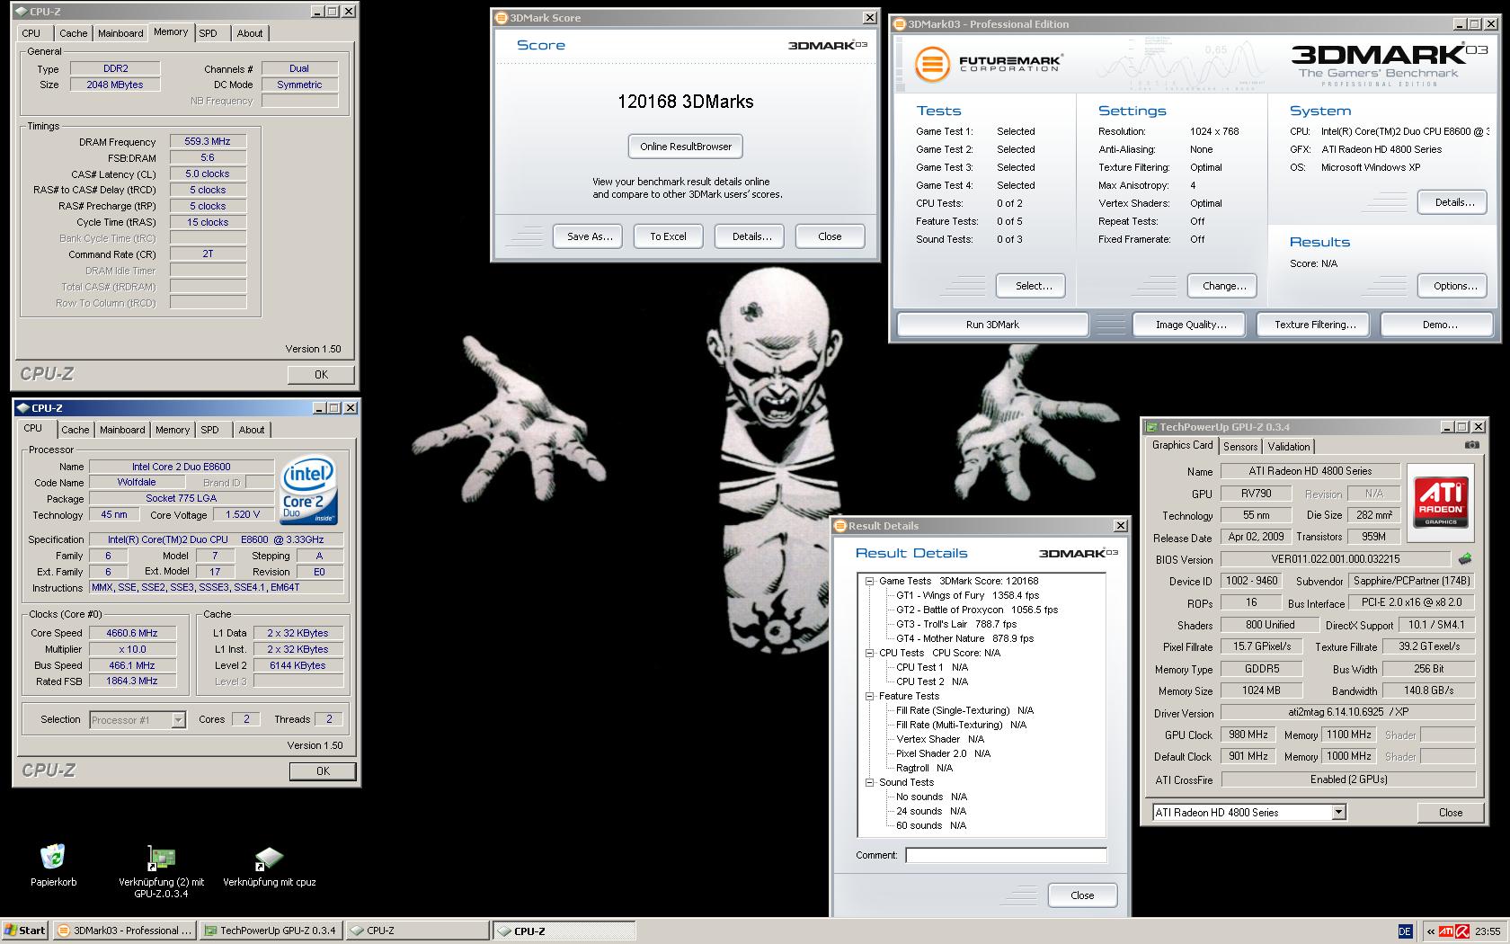
Task: Click Run 3DMark button
Action: [992, 325]
